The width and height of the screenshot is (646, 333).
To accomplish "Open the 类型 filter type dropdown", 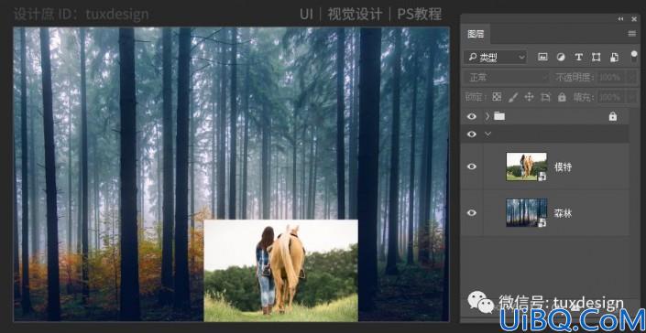I will pos(495,57).
